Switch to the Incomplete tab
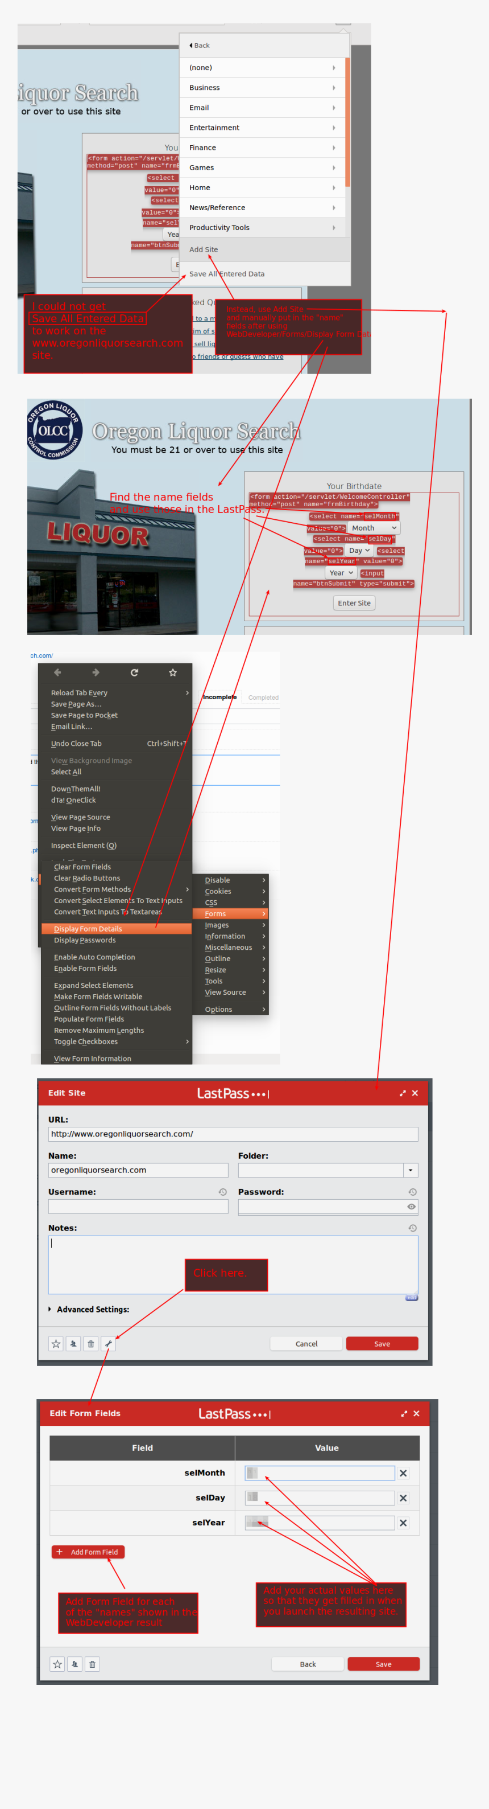Image resolution: width=489 pixels, height=1809 pixels. click(219, 698)
